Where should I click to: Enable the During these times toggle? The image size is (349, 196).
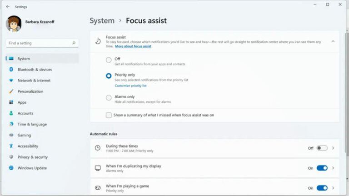322,148
